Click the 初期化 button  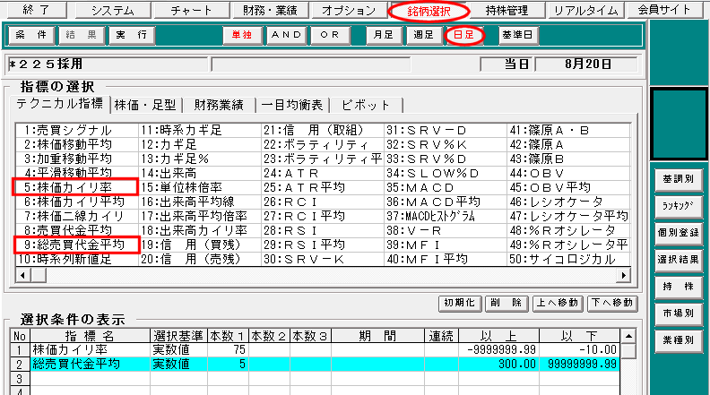458,303
